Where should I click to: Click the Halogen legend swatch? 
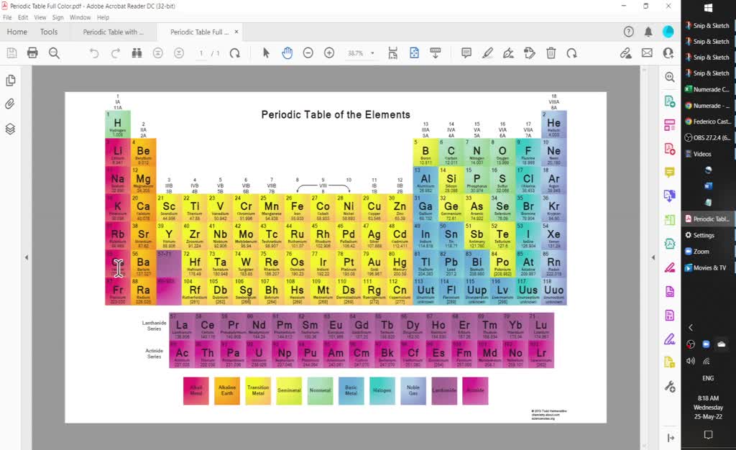[382, 390]
